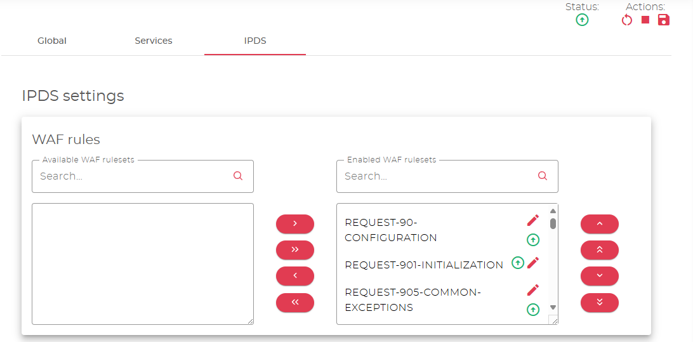Edit the REQUEST-901-INITIALIZATION ruleset
This screenshot has width=693, height=342.
pos(533,262)
